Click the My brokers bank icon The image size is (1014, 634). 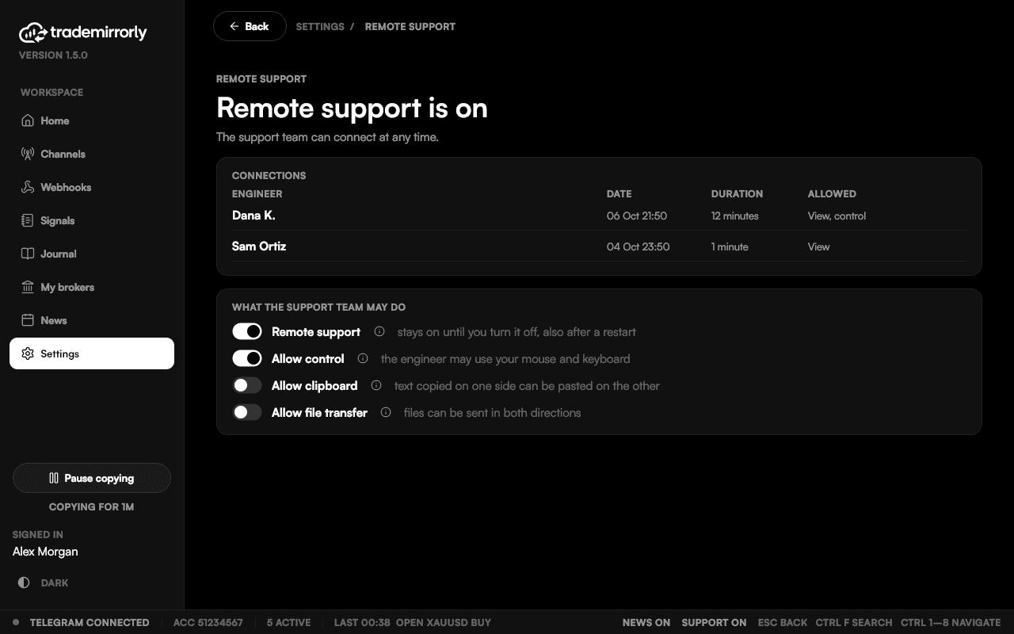(x=28, y=287)
